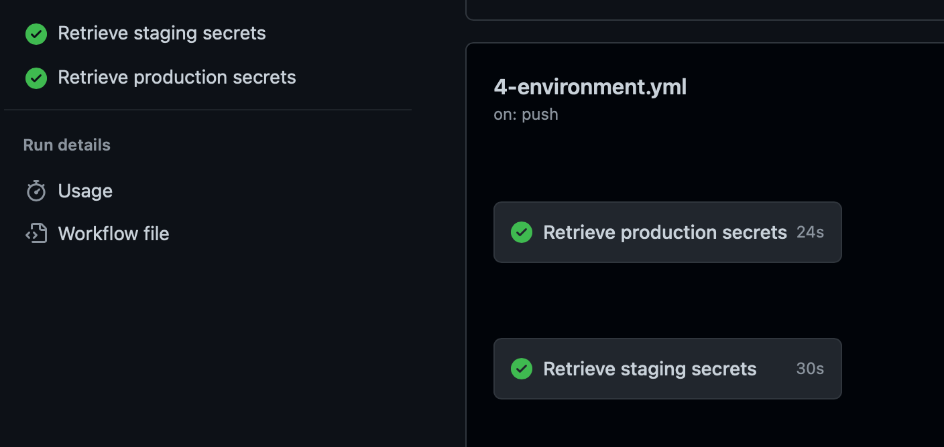Click success checkmark on production secrets graph node
Screen dimensions: 944x447
point(522,232)
